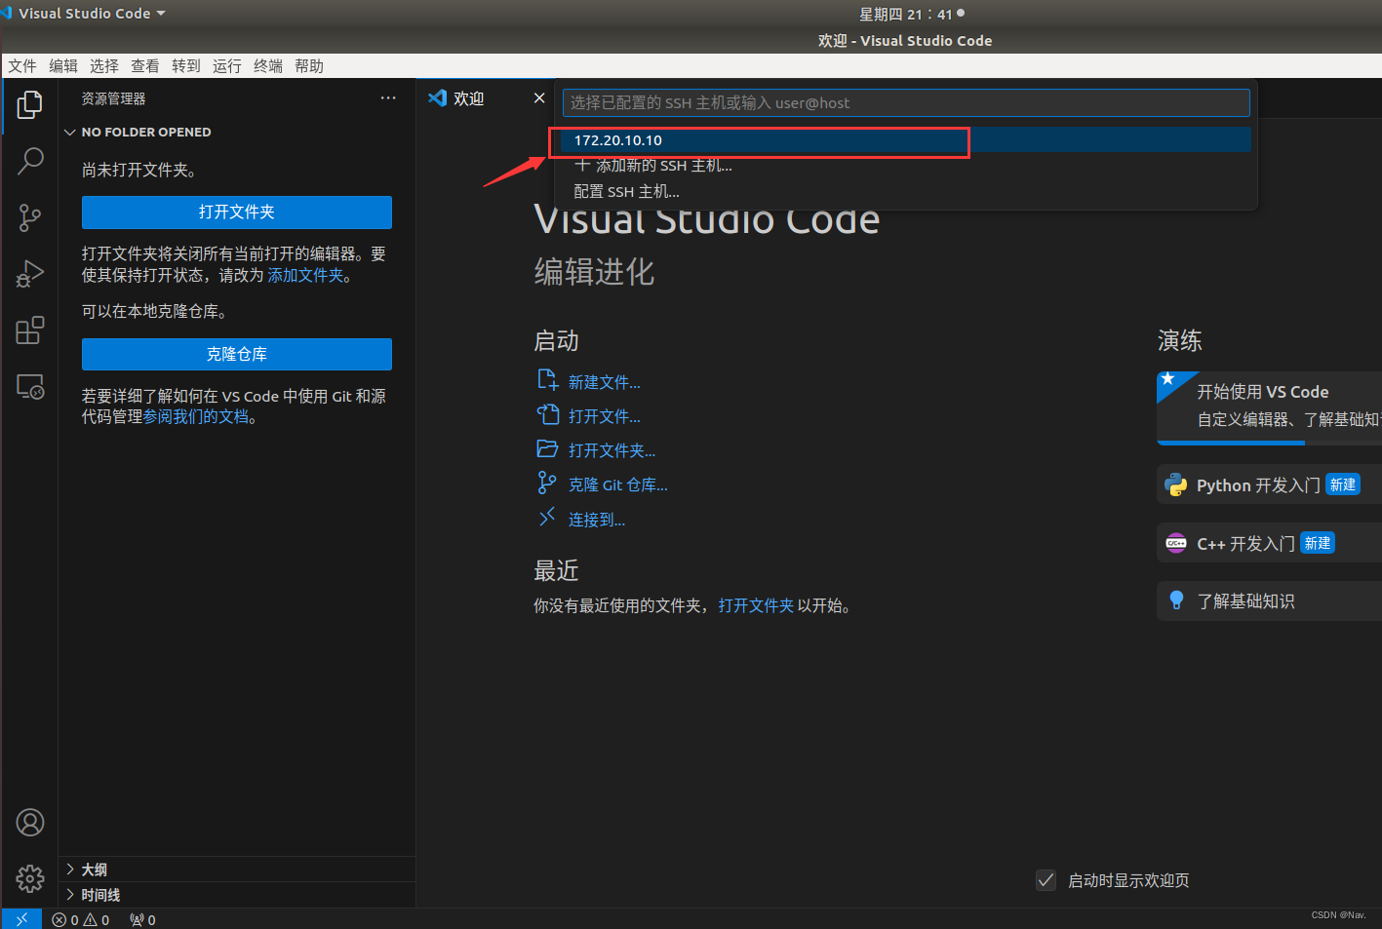Open the 帮助 menu
The height and width of the screenshot is (929, 1382).
pos(309,66)
